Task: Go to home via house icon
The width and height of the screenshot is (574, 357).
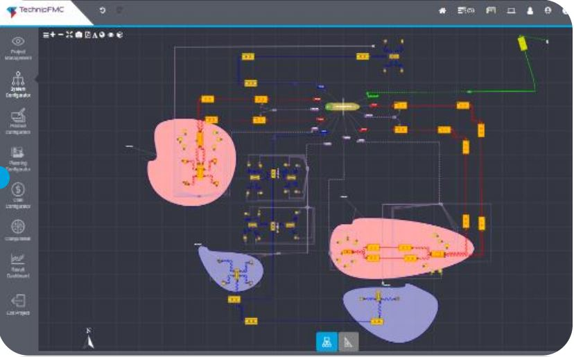Action: point(442,11)
